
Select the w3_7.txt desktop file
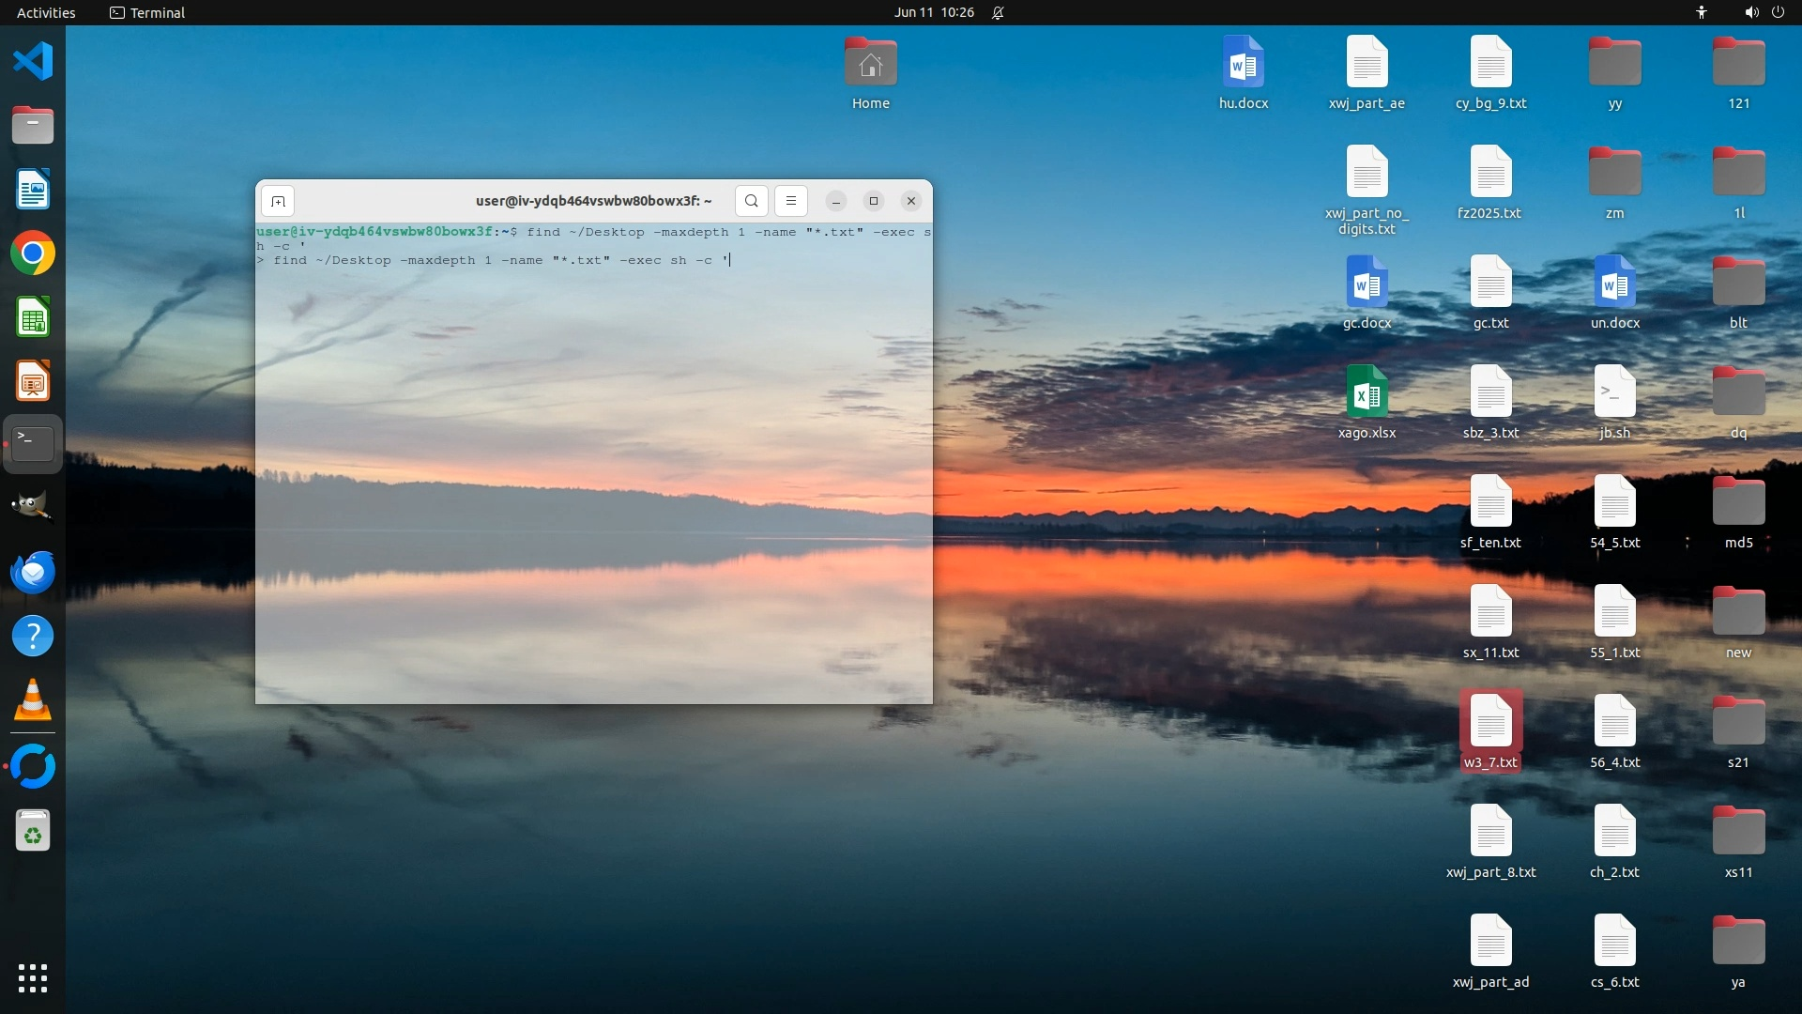1490,730
